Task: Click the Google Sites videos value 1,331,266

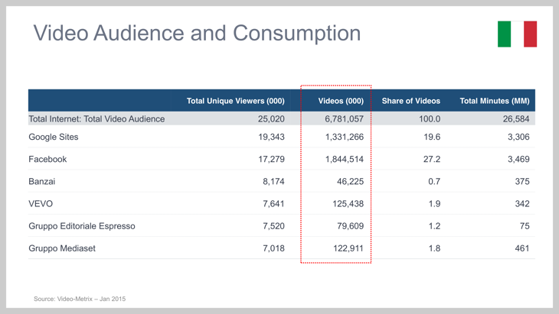Action: click(345, 137)
